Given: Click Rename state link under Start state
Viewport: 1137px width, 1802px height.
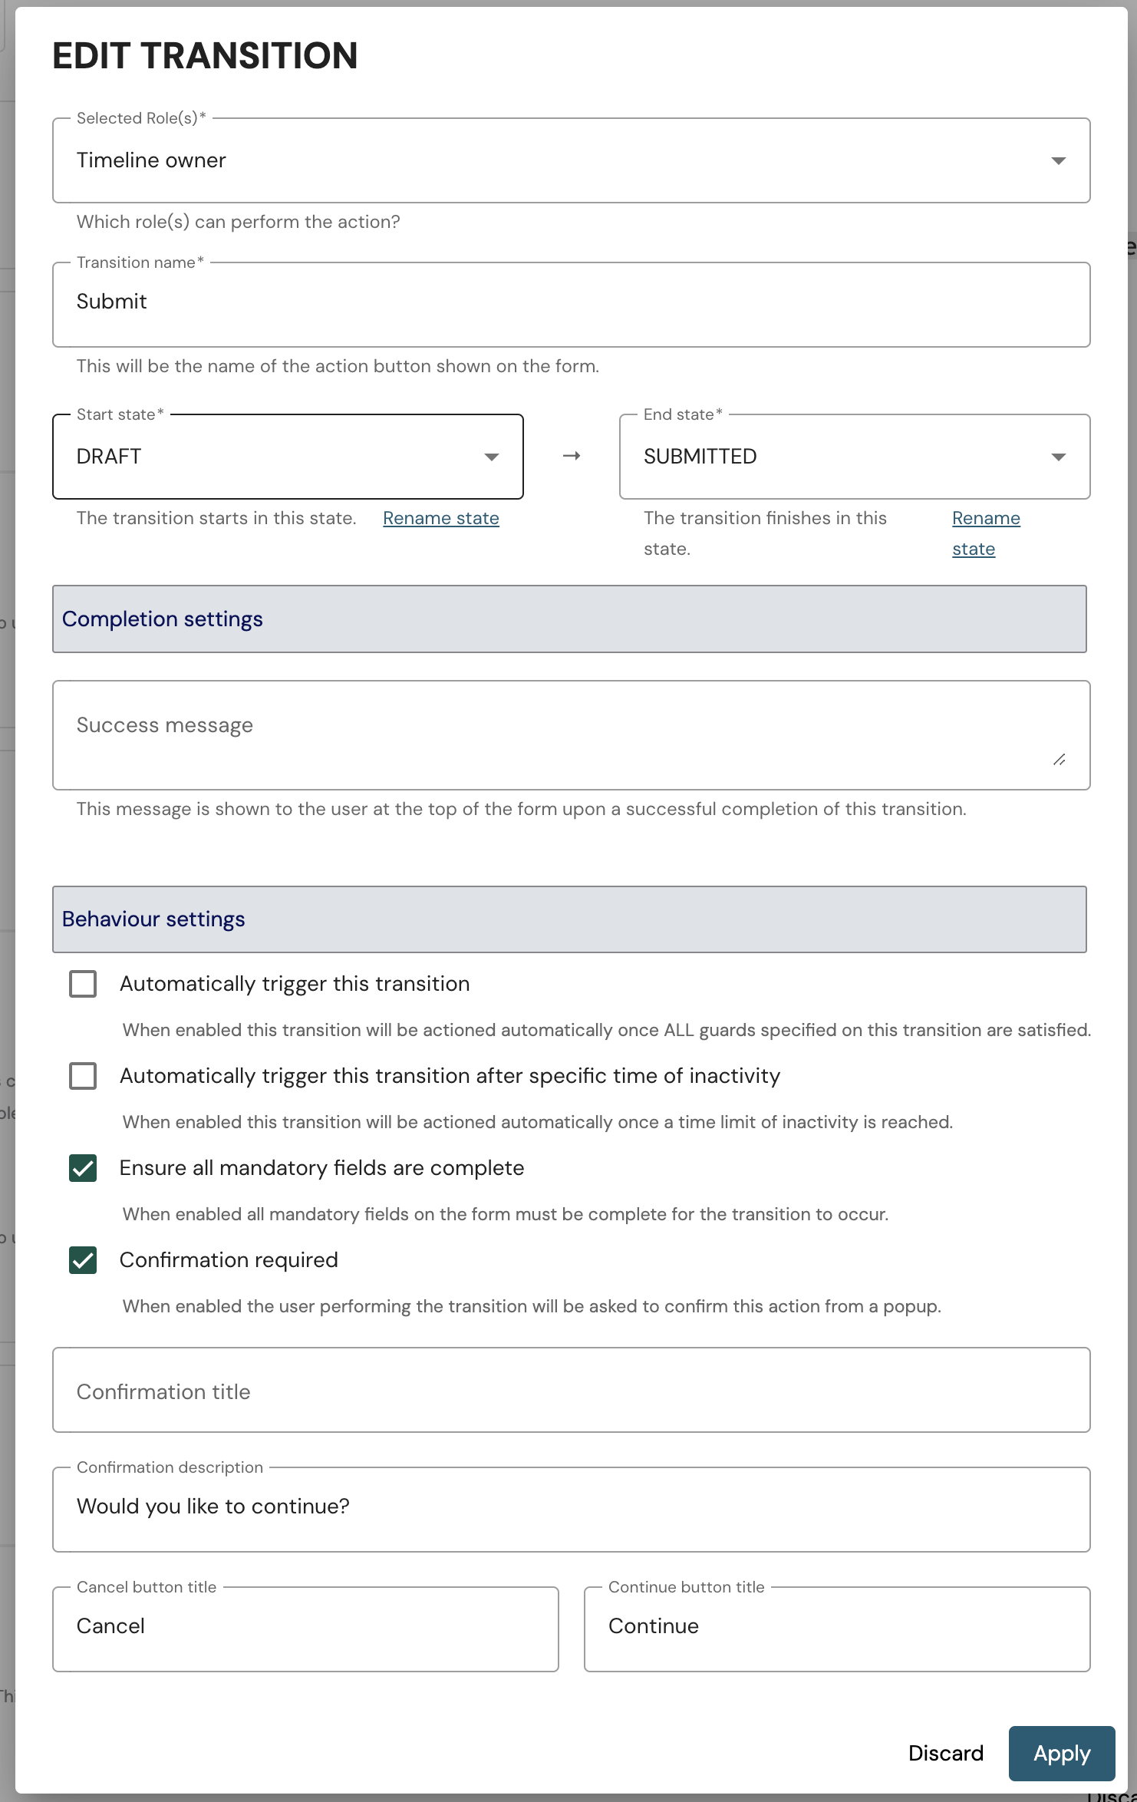Looking at the screenshot, I should (x=441, y=518).
